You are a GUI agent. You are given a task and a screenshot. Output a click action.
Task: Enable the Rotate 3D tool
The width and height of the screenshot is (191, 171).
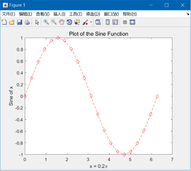(69, 22)
